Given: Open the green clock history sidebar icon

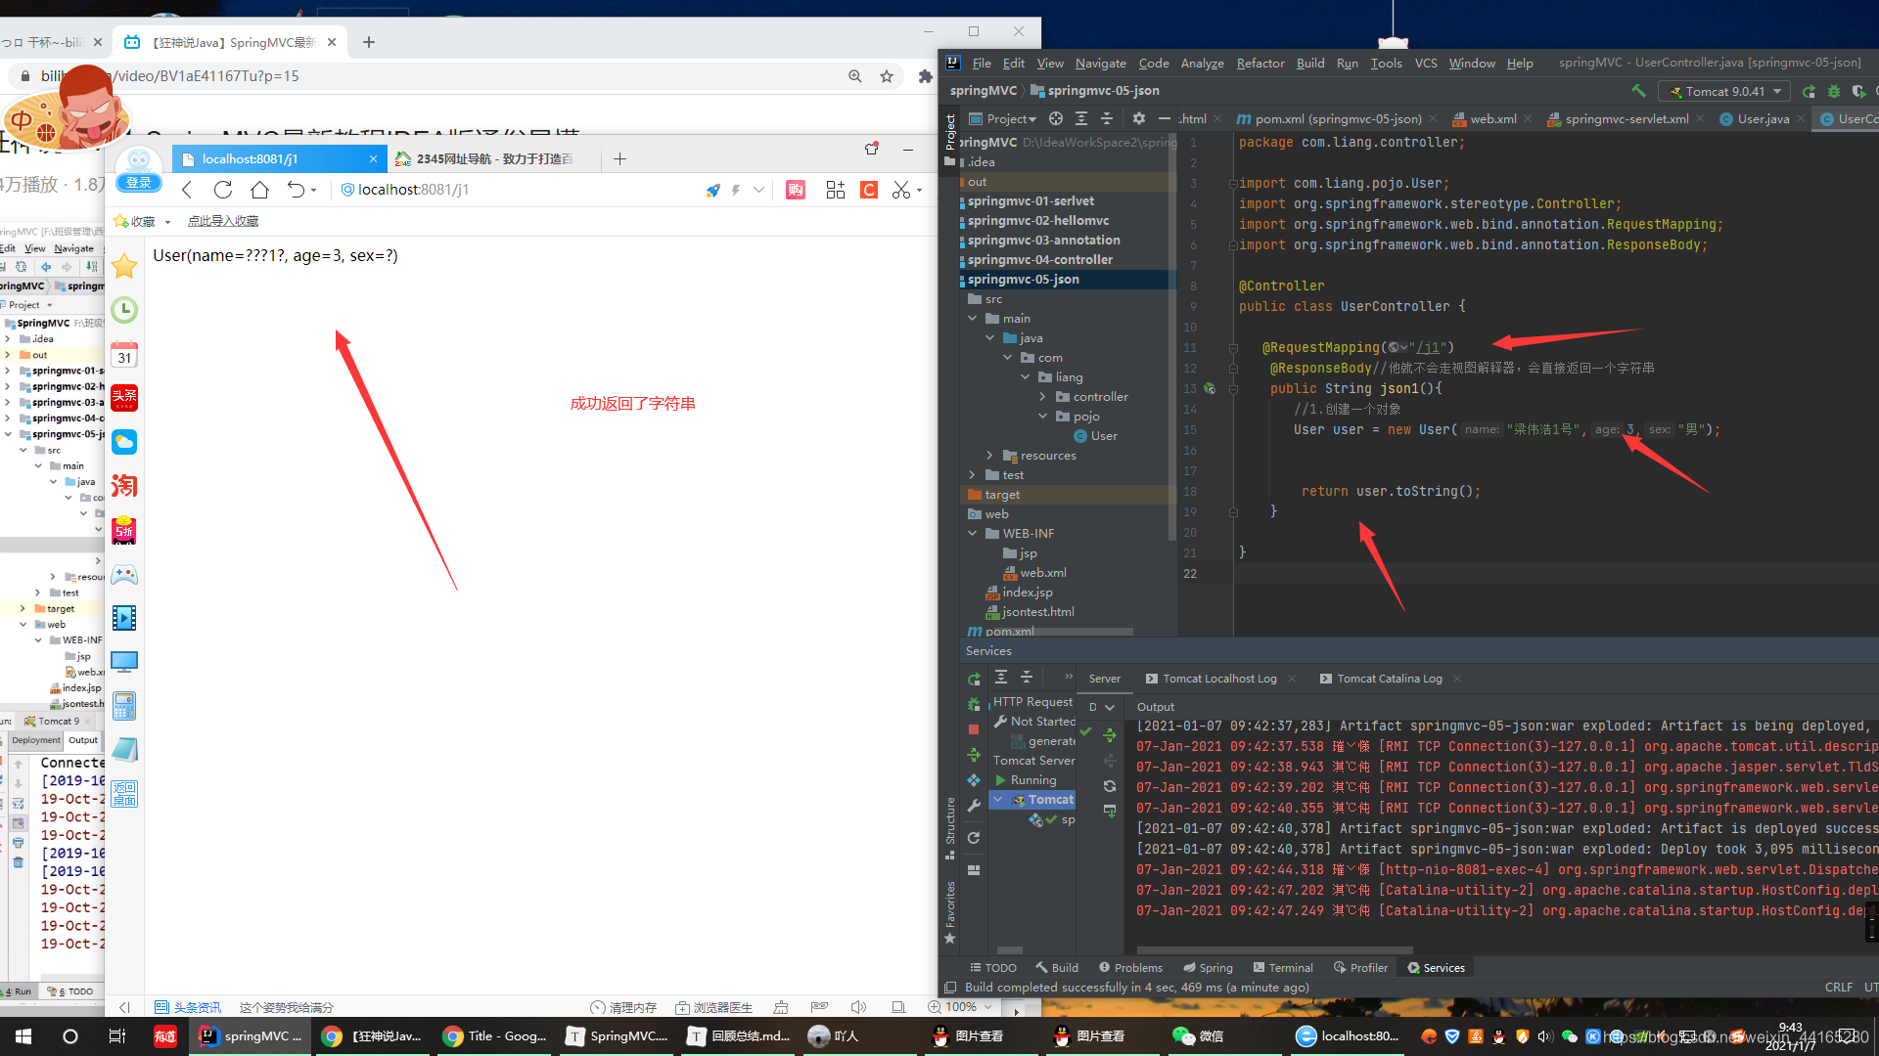Looking at the screenshot, I should (x=124, y=310).
